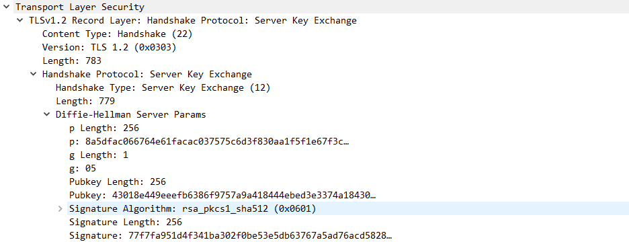Select the Signature value starting with 77f7fa95
The image size is (629, 242).
230,235
